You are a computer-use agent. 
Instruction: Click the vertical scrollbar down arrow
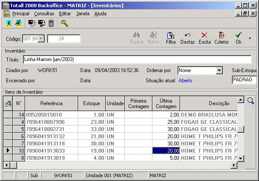(241, 158)
